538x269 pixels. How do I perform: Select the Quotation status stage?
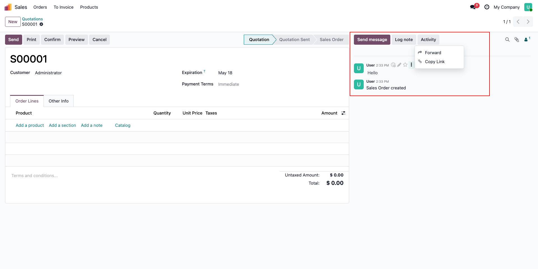[x=259, y=40]
